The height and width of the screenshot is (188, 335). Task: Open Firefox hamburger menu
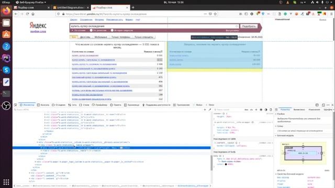pyautogui.click(x=331, y=14)
